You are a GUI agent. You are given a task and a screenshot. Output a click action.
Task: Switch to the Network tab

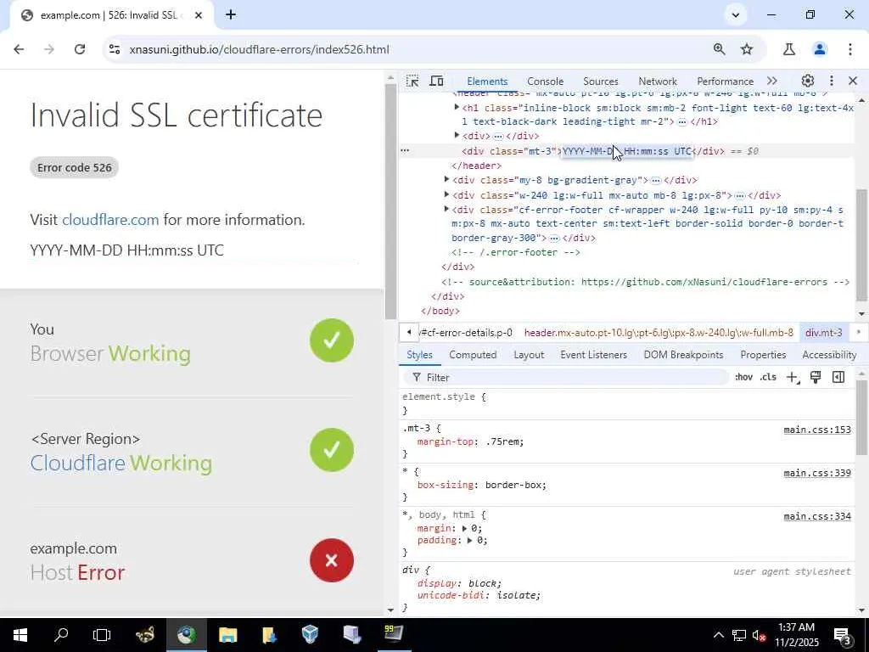click(658, 81)
